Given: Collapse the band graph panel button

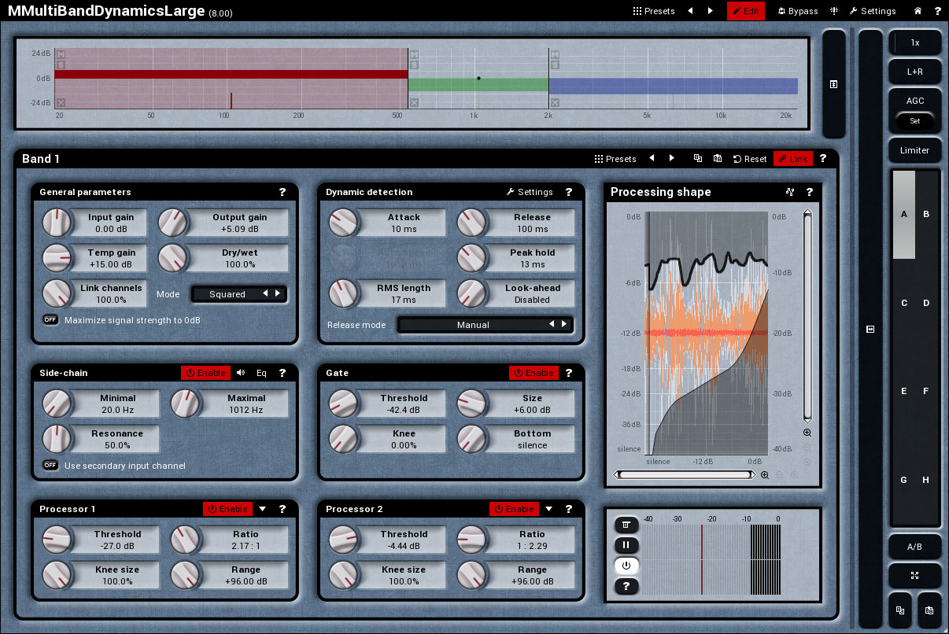Looking at the screenshot, I should pos(834,83).
